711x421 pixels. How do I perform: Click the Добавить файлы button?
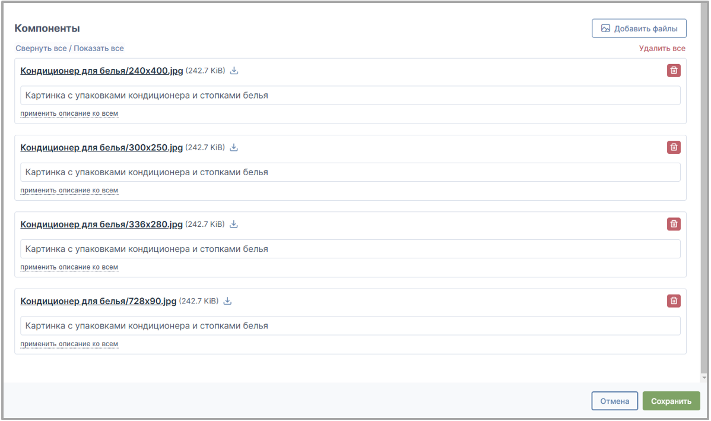tap(639, 29)
